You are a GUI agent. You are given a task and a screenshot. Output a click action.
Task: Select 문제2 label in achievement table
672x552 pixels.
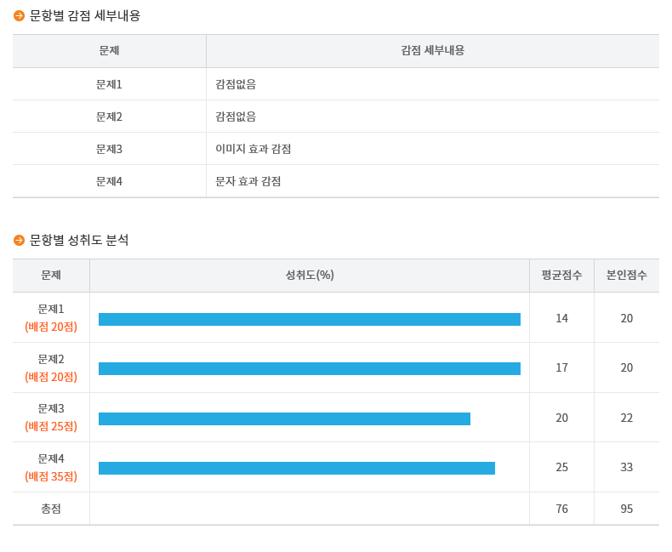(x=51, y=359)
